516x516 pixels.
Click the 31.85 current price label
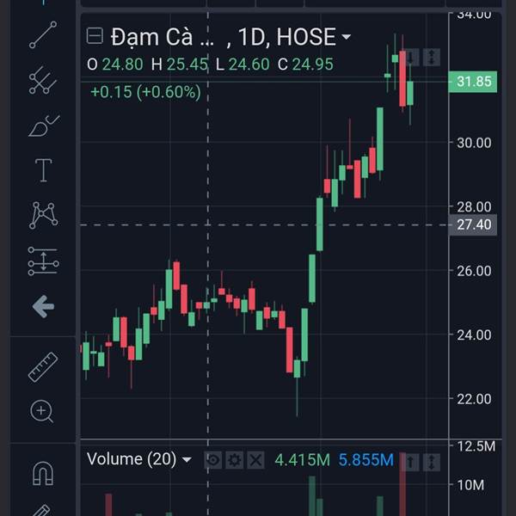(473, 82)
